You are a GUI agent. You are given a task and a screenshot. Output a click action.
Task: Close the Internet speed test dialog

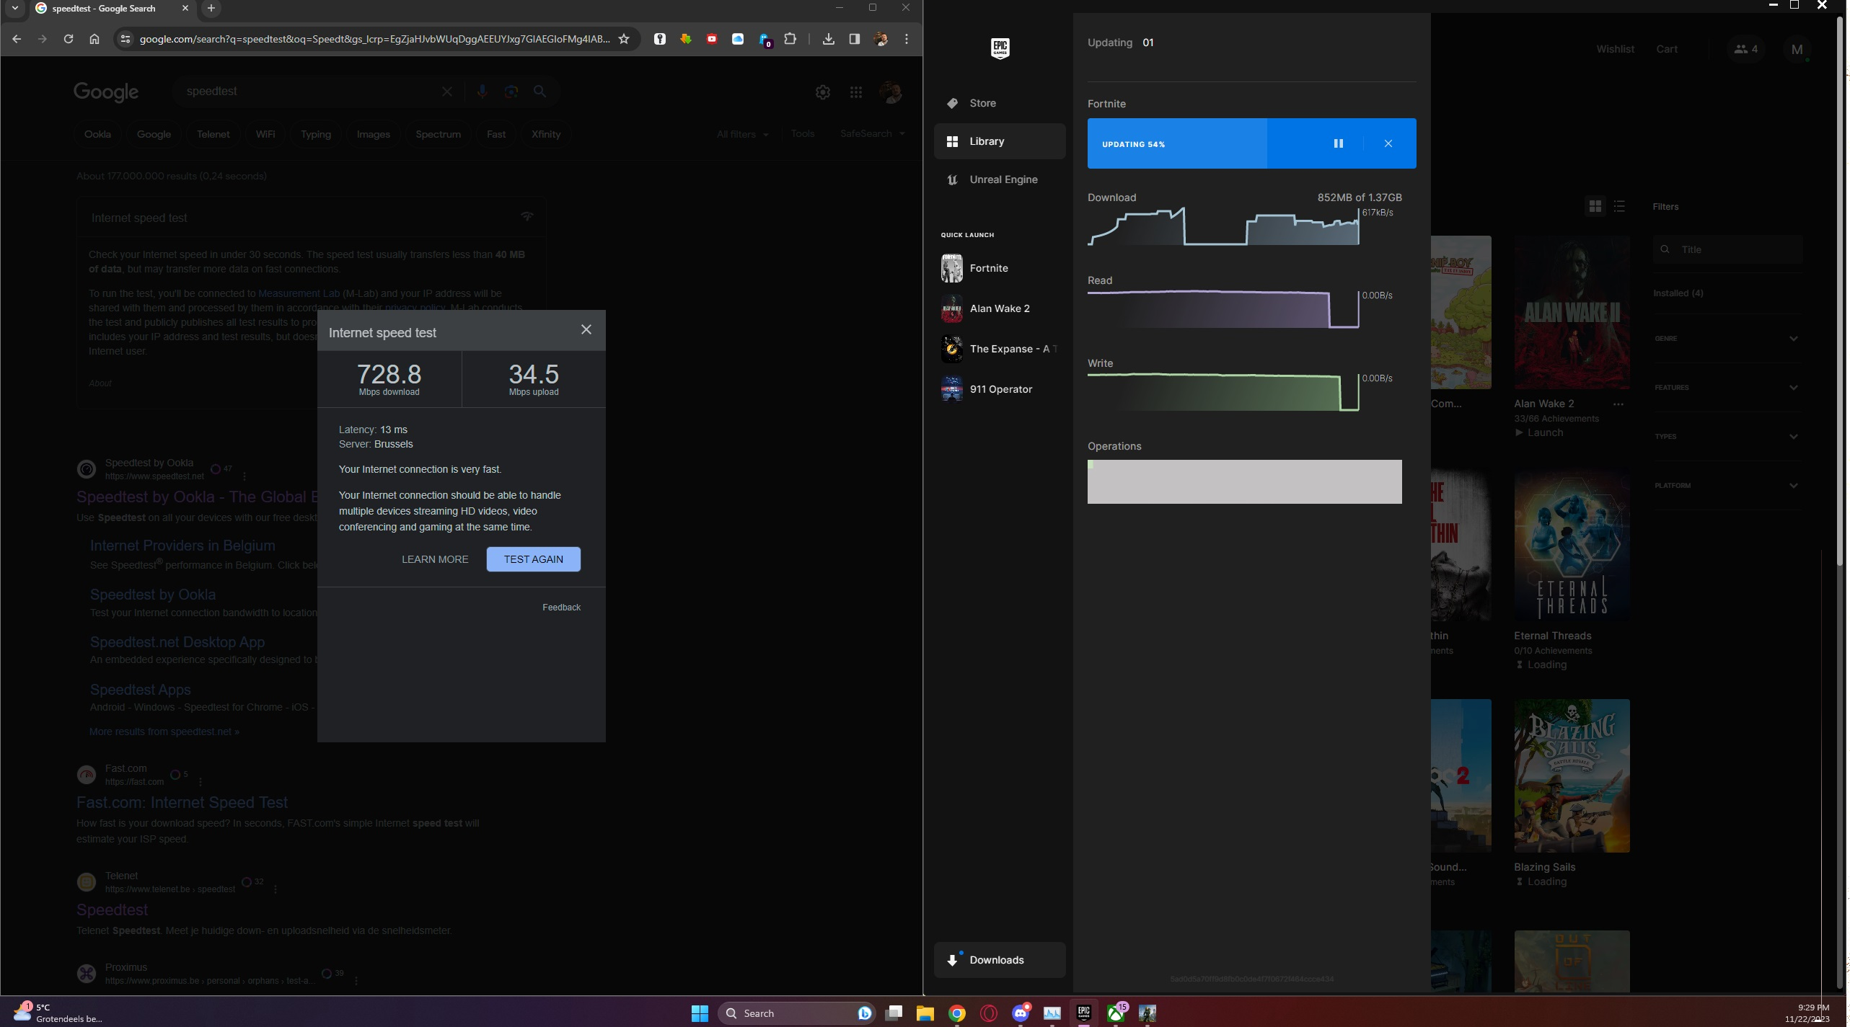tap(586, 329)
